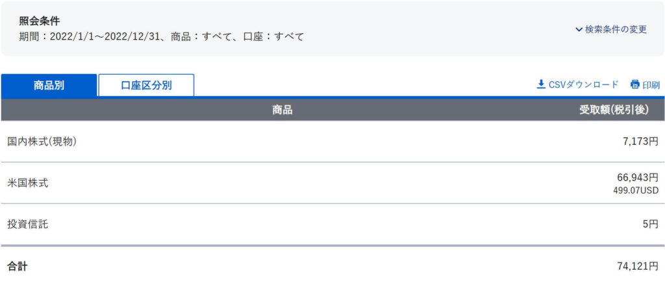This screenshot has width=665, height=284.
Task: Select the 投資信託 row label
Action: pyautogui.click(x=27, y=225)
